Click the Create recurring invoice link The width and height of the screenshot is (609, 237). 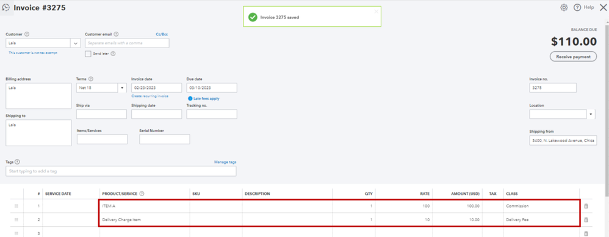click(150, 96)
